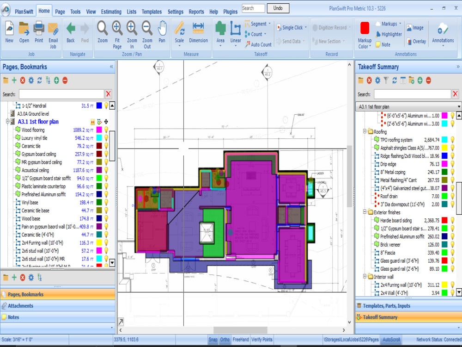This screenshot has height=347, width=462.
Task: Open the Notes panel section
Action: pyautogui.click(x=58, y=317)
